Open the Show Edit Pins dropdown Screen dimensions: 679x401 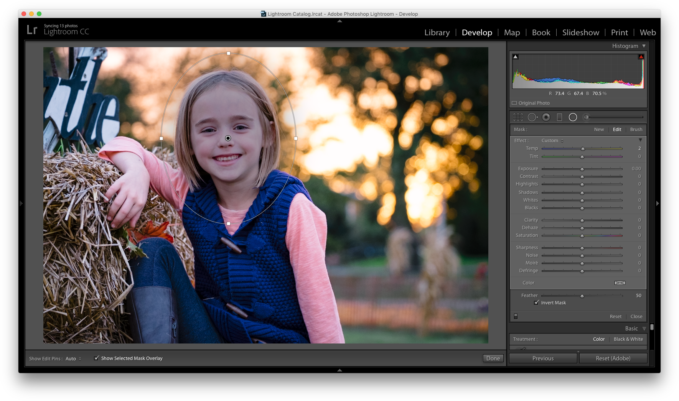73,359
